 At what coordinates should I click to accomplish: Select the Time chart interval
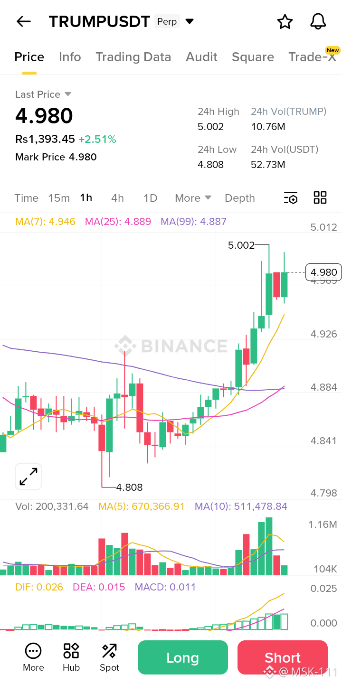[27, 198]
